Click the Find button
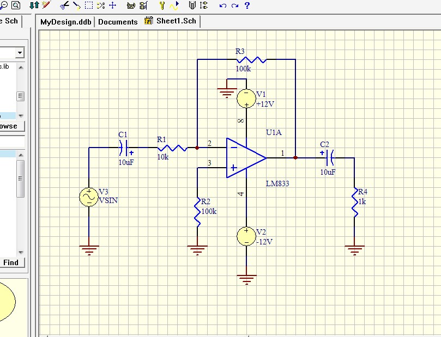 click(11, 262)
